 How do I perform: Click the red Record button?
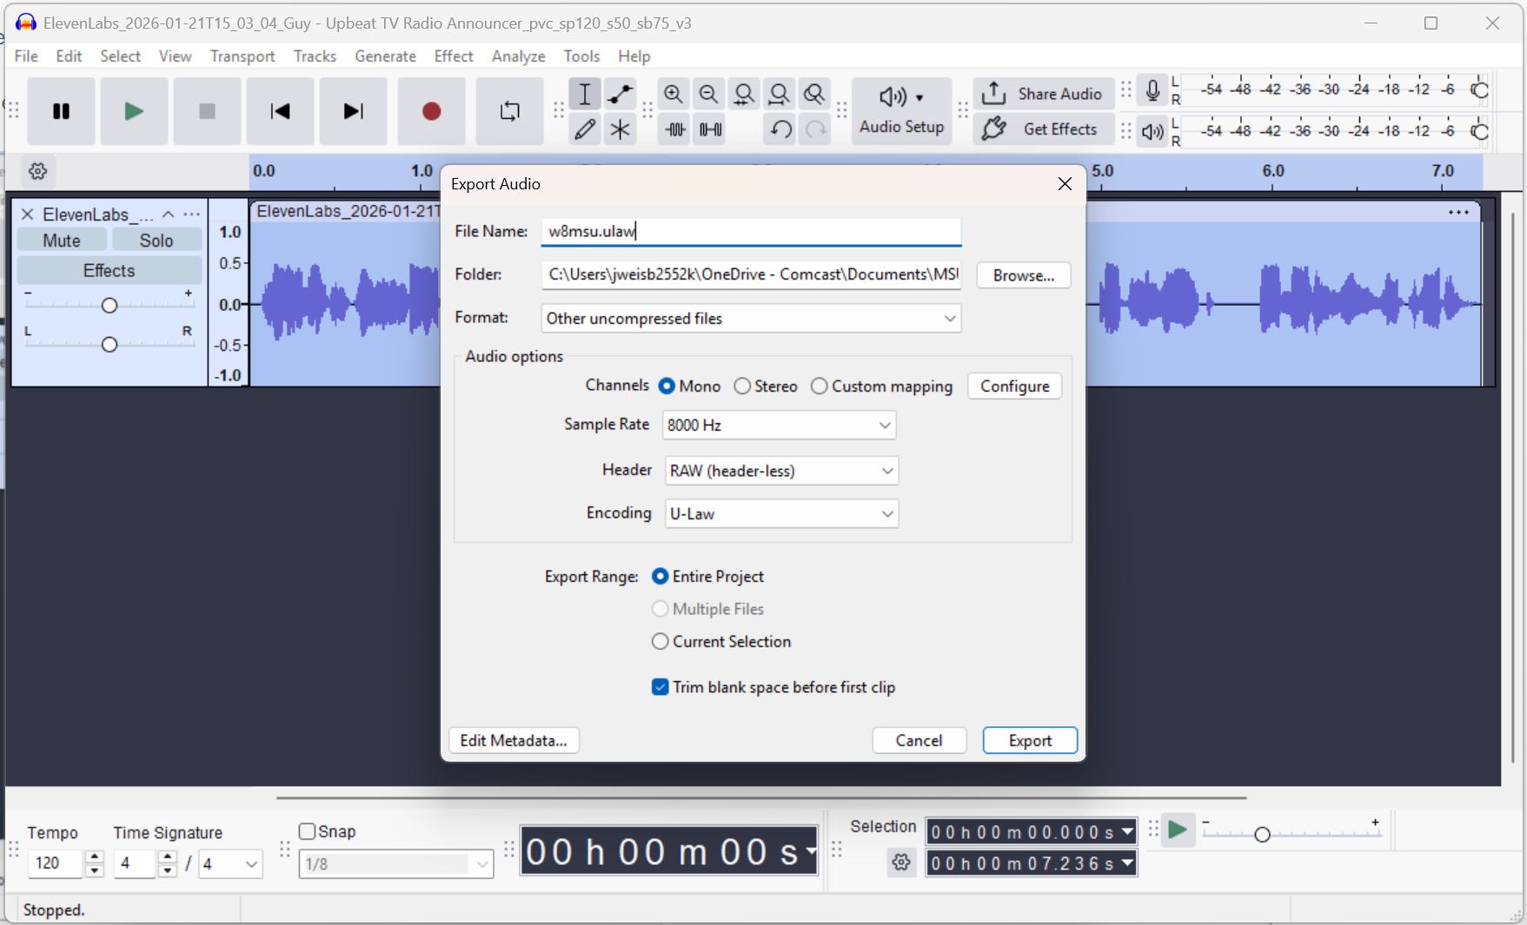point(431,111)
